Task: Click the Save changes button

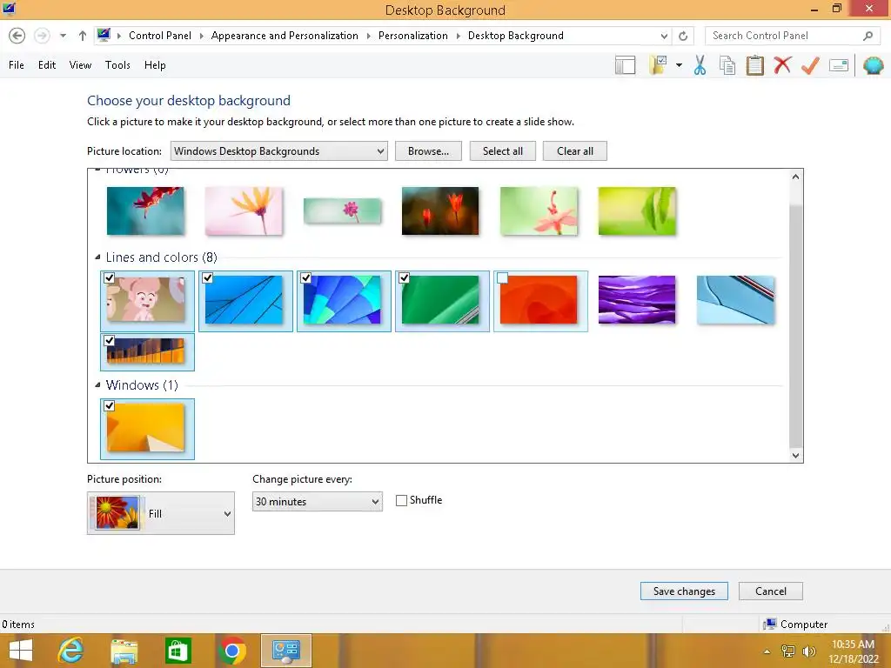Action: [684, 591]
